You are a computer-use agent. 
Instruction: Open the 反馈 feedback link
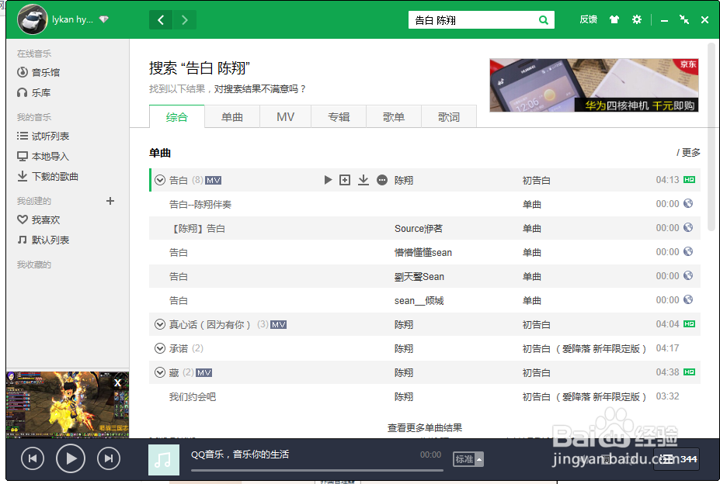point(588,19)
